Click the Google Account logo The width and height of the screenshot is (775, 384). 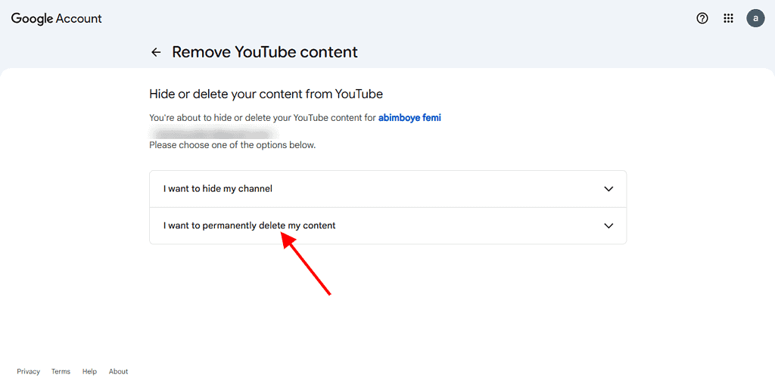tap(56, 19)
